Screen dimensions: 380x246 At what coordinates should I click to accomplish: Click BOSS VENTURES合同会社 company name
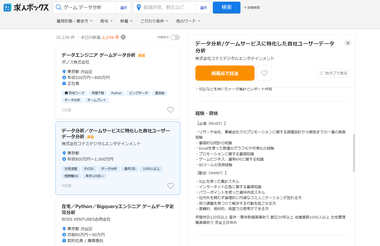pos(86,219)
